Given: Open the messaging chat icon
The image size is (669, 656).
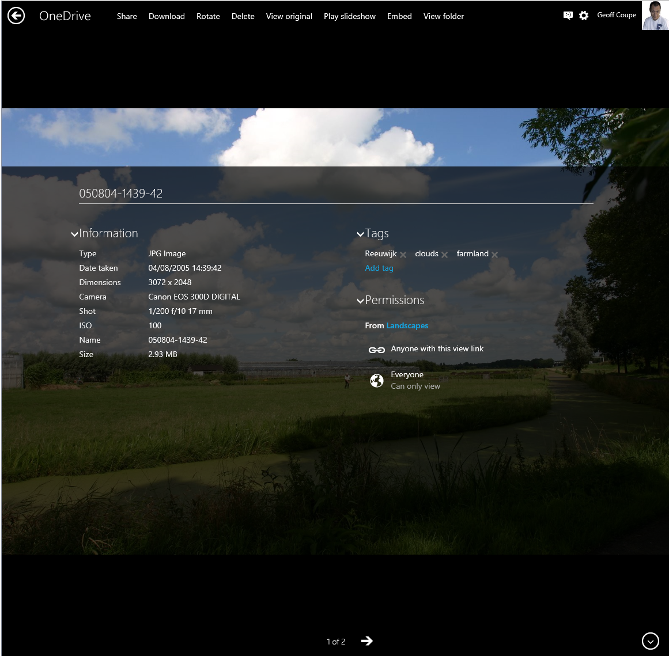Looking at the screenshot, I should [x=568, y=16].
